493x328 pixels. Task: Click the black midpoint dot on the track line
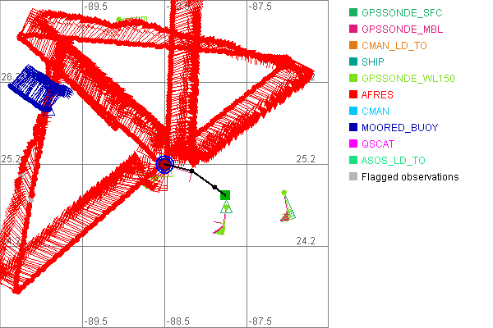click(193, 171)
